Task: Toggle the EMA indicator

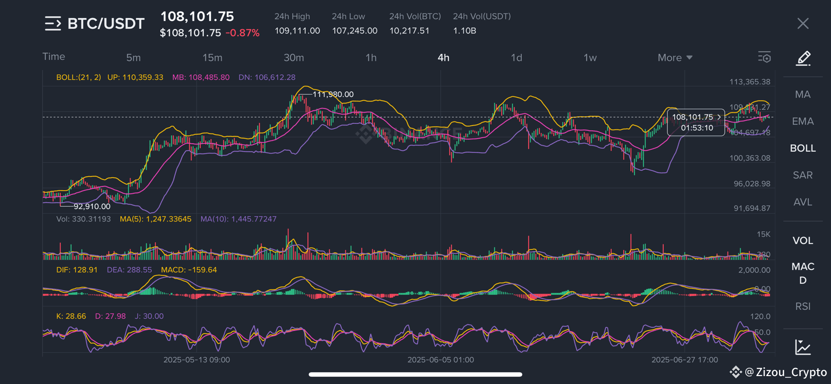Action: click(x=803, y=122)
